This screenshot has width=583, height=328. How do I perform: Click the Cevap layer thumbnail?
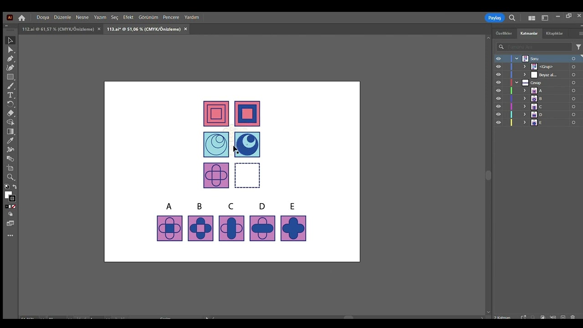coord(525,83)
